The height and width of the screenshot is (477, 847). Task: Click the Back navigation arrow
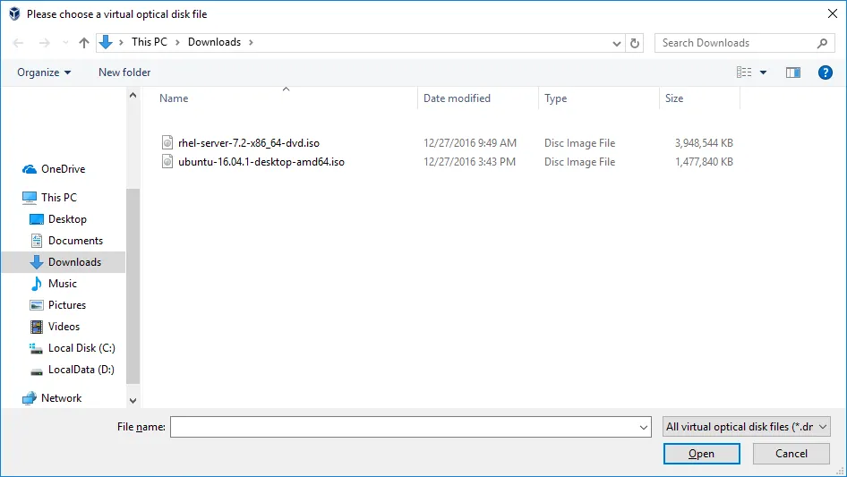point(18,43)
